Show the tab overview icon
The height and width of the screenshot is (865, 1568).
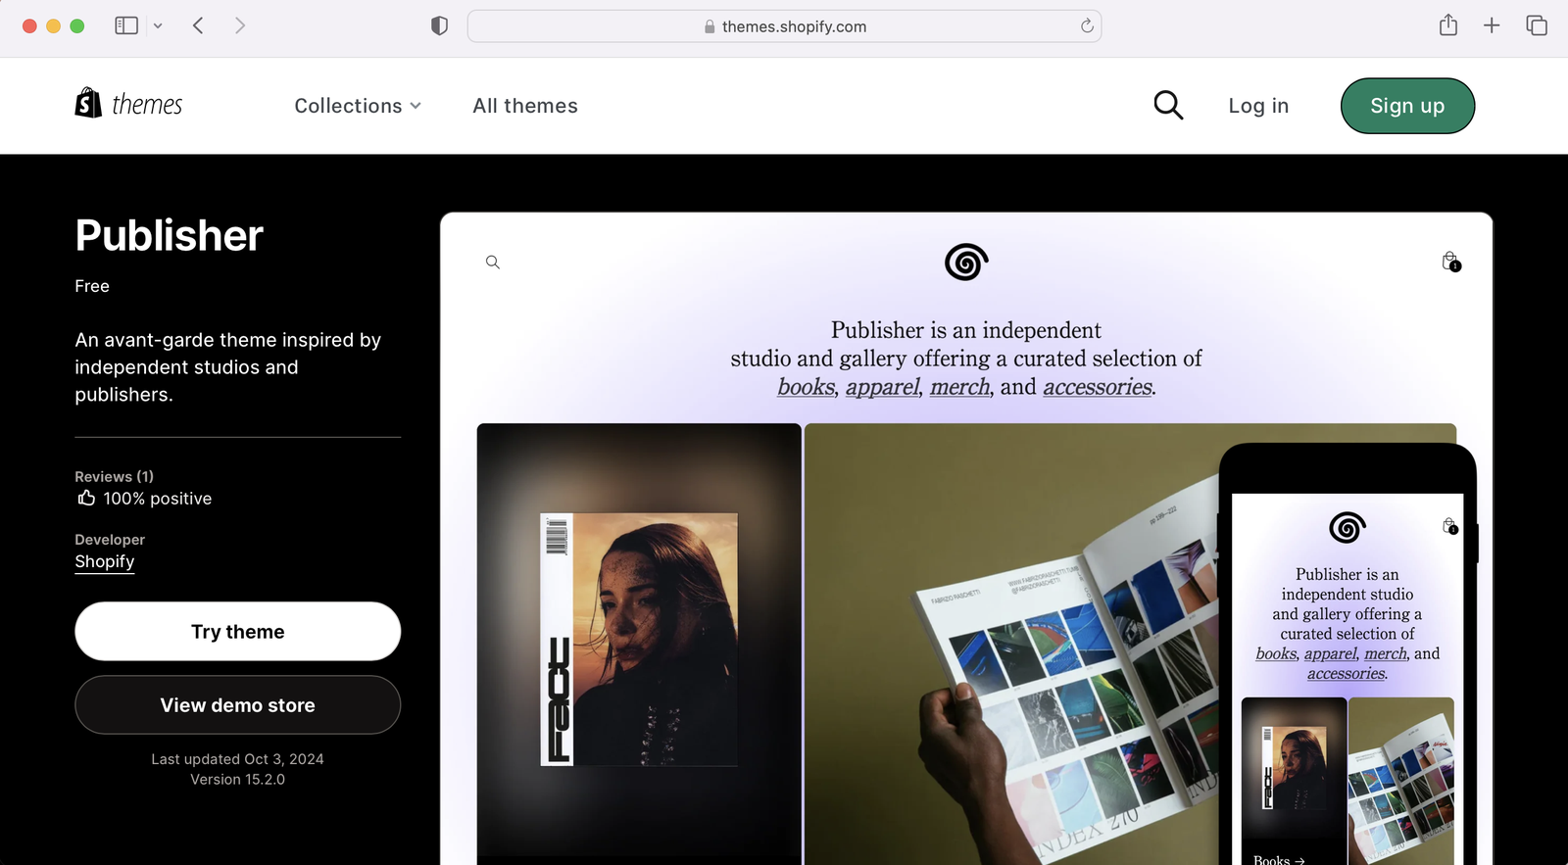point(1537,25)
